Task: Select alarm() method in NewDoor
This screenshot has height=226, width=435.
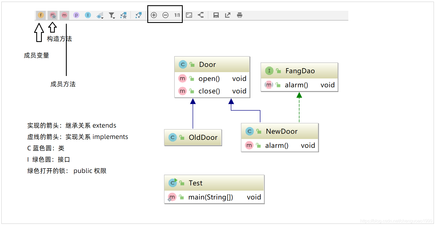Action: pyautogui.click(x=280, y=145)
